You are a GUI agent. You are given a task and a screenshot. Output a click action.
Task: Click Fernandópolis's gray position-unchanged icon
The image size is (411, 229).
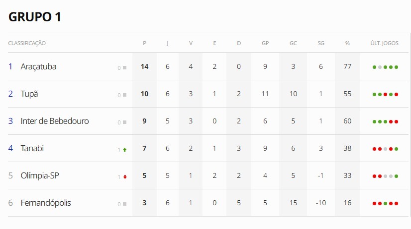click(124, 204)
